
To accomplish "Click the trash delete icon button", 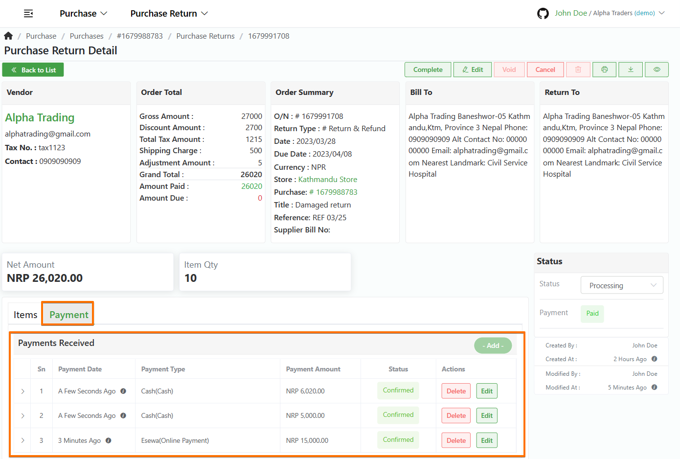I will [x=578, y=69].
